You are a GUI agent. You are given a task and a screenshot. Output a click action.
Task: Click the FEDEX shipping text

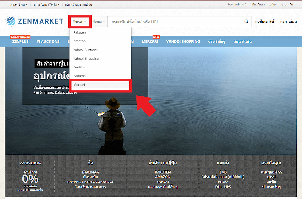[x=223, y=182]
